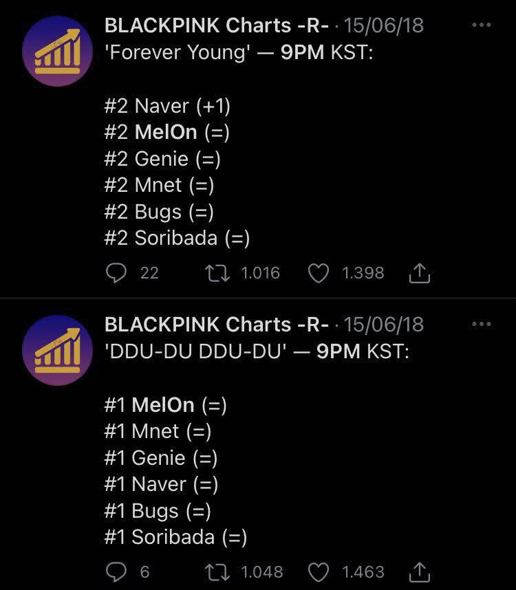Open more options on the second tweet
516x590 pixels.
(x=482, y=324)
